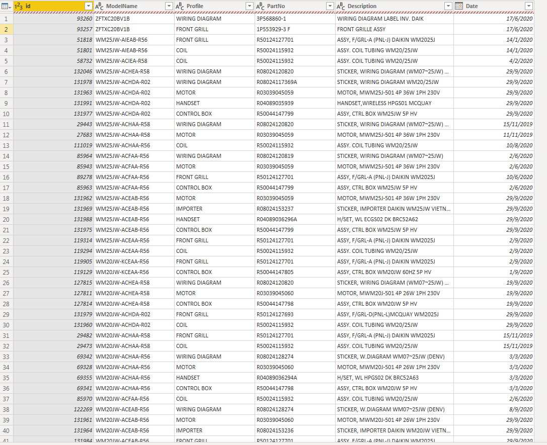Image resolution: width=547 pixels, height=445 pixels.
Task: Click the Profile column text type icon
Action: coord(180,6)
